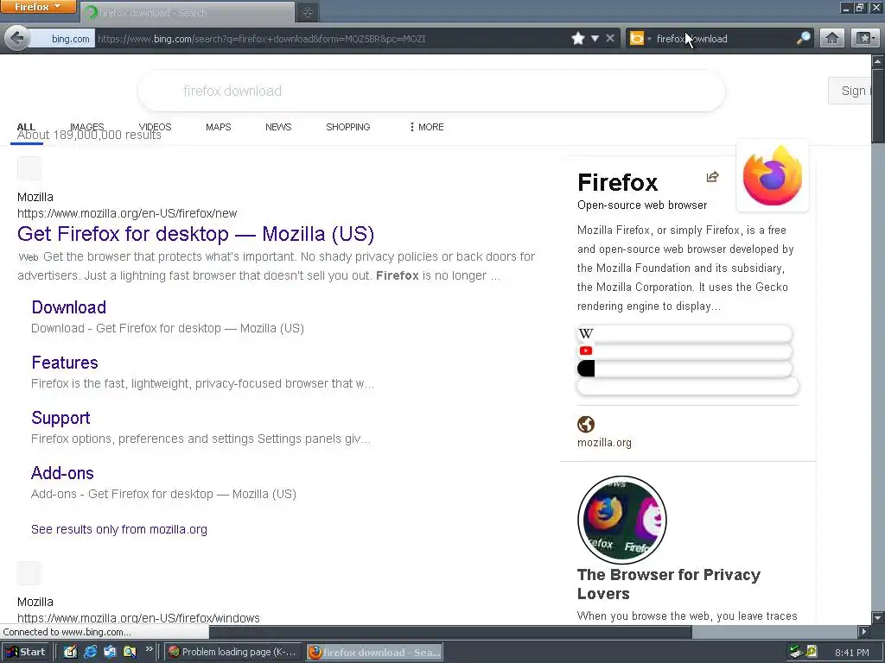Click the vertical scrollbar down arrow
Screen dimensions: 885x663
tap(878, 617)
